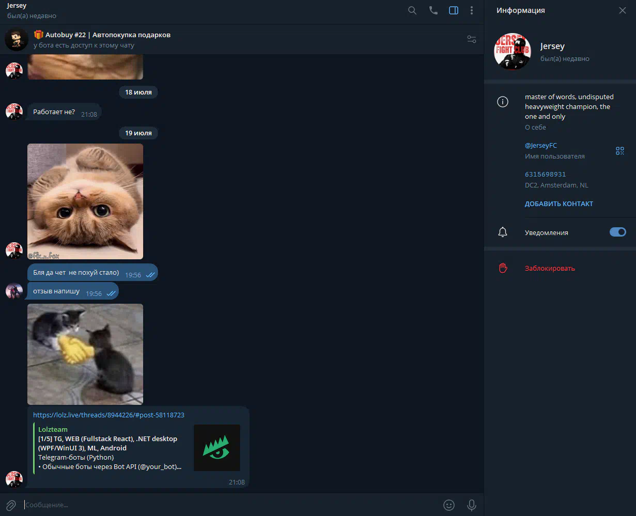Click own avatar next to the 'отзыв напишу' message

point(14,291)
